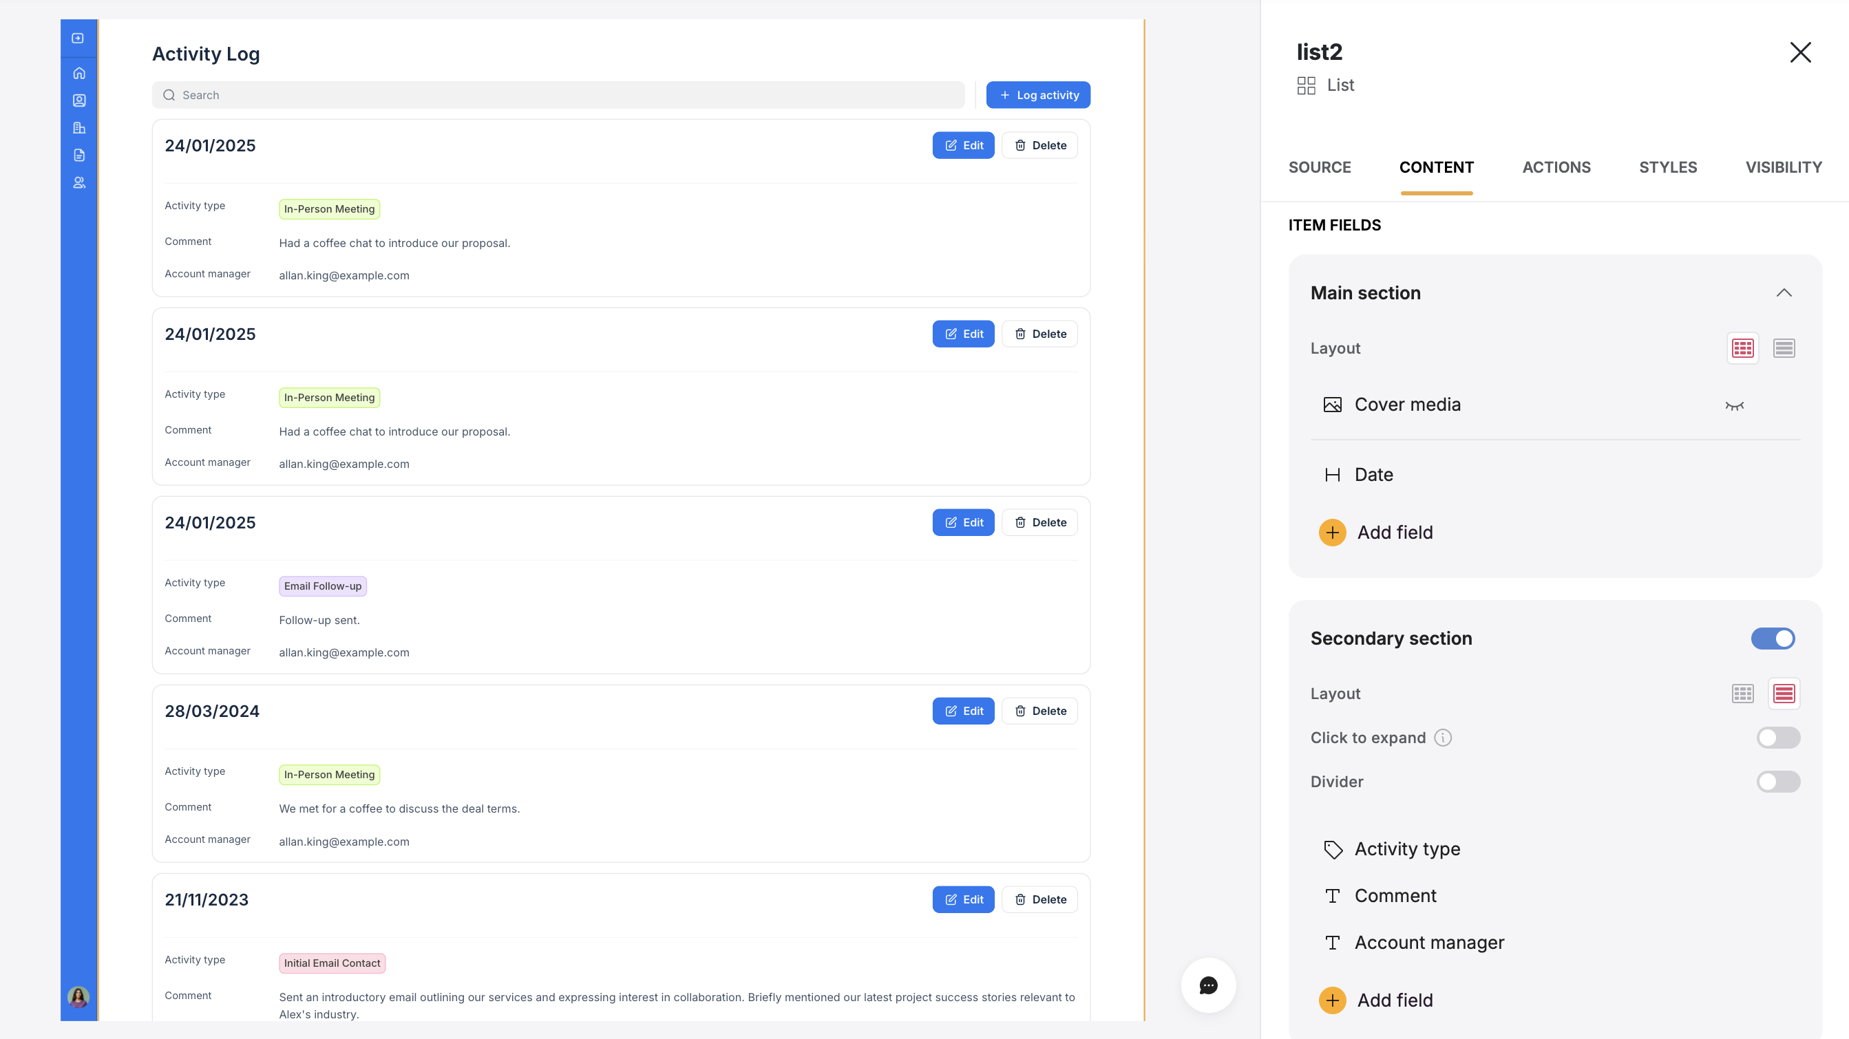
Task: Switch to the ACTIONS tab
Action: pos(1556,167)
